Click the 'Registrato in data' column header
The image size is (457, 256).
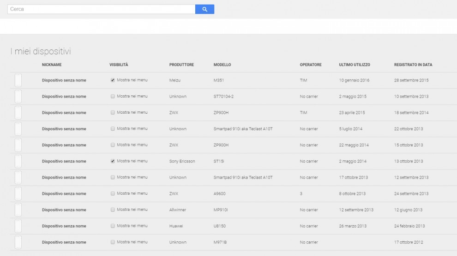pos(413,65)
